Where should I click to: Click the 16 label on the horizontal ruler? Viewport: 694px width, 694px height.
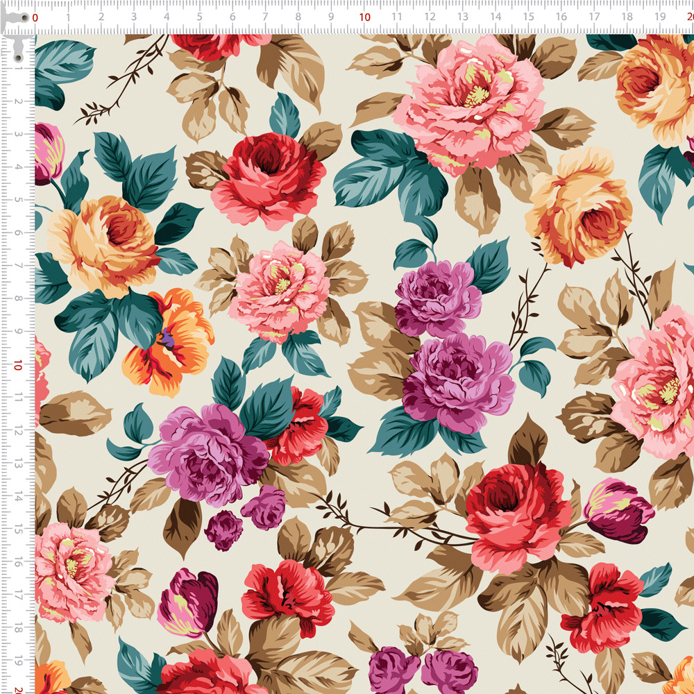(561, 17)
